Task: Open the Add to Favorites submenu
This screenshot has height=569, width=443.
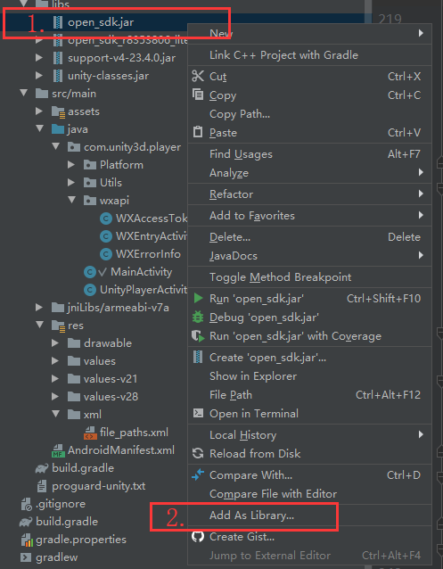Action: point(309,216)
